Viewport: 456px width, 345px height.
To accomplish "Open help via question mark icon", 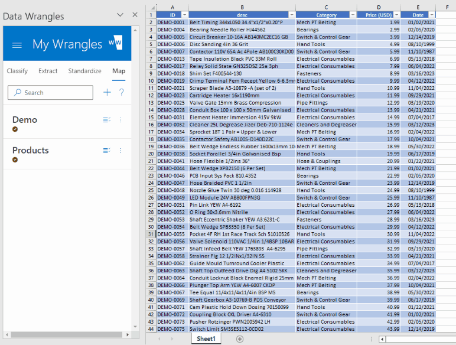I will pyautogui.click(x=122, y=92).
